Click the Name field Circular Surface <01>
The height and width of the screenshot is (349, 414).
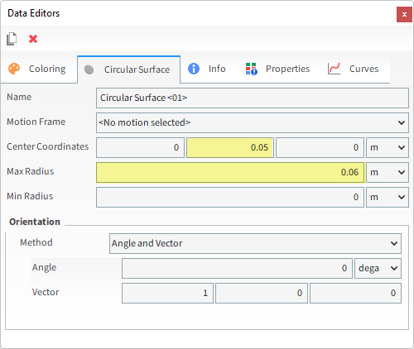[x=253, y=98]
